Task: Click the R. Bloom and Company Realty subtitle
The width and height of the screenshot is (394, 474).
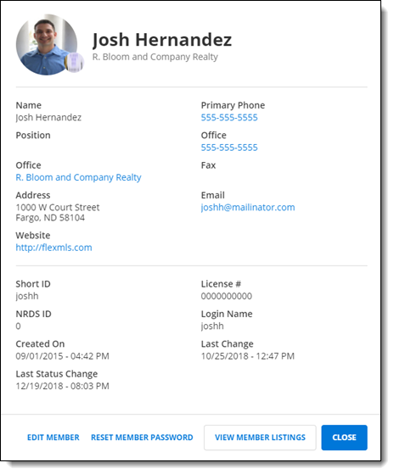Action: 155,57
